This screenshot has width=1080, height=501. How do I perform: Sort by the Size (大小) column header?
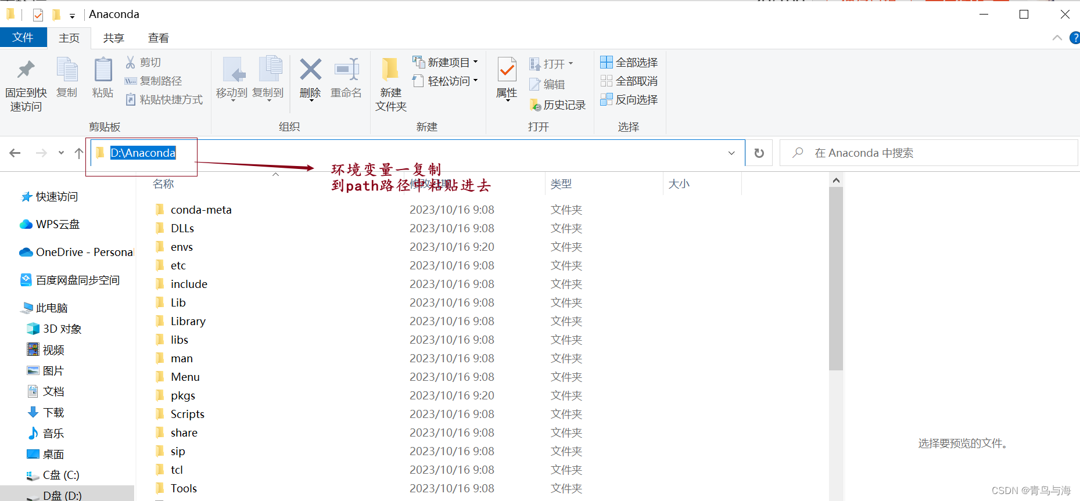pos(679,184)
